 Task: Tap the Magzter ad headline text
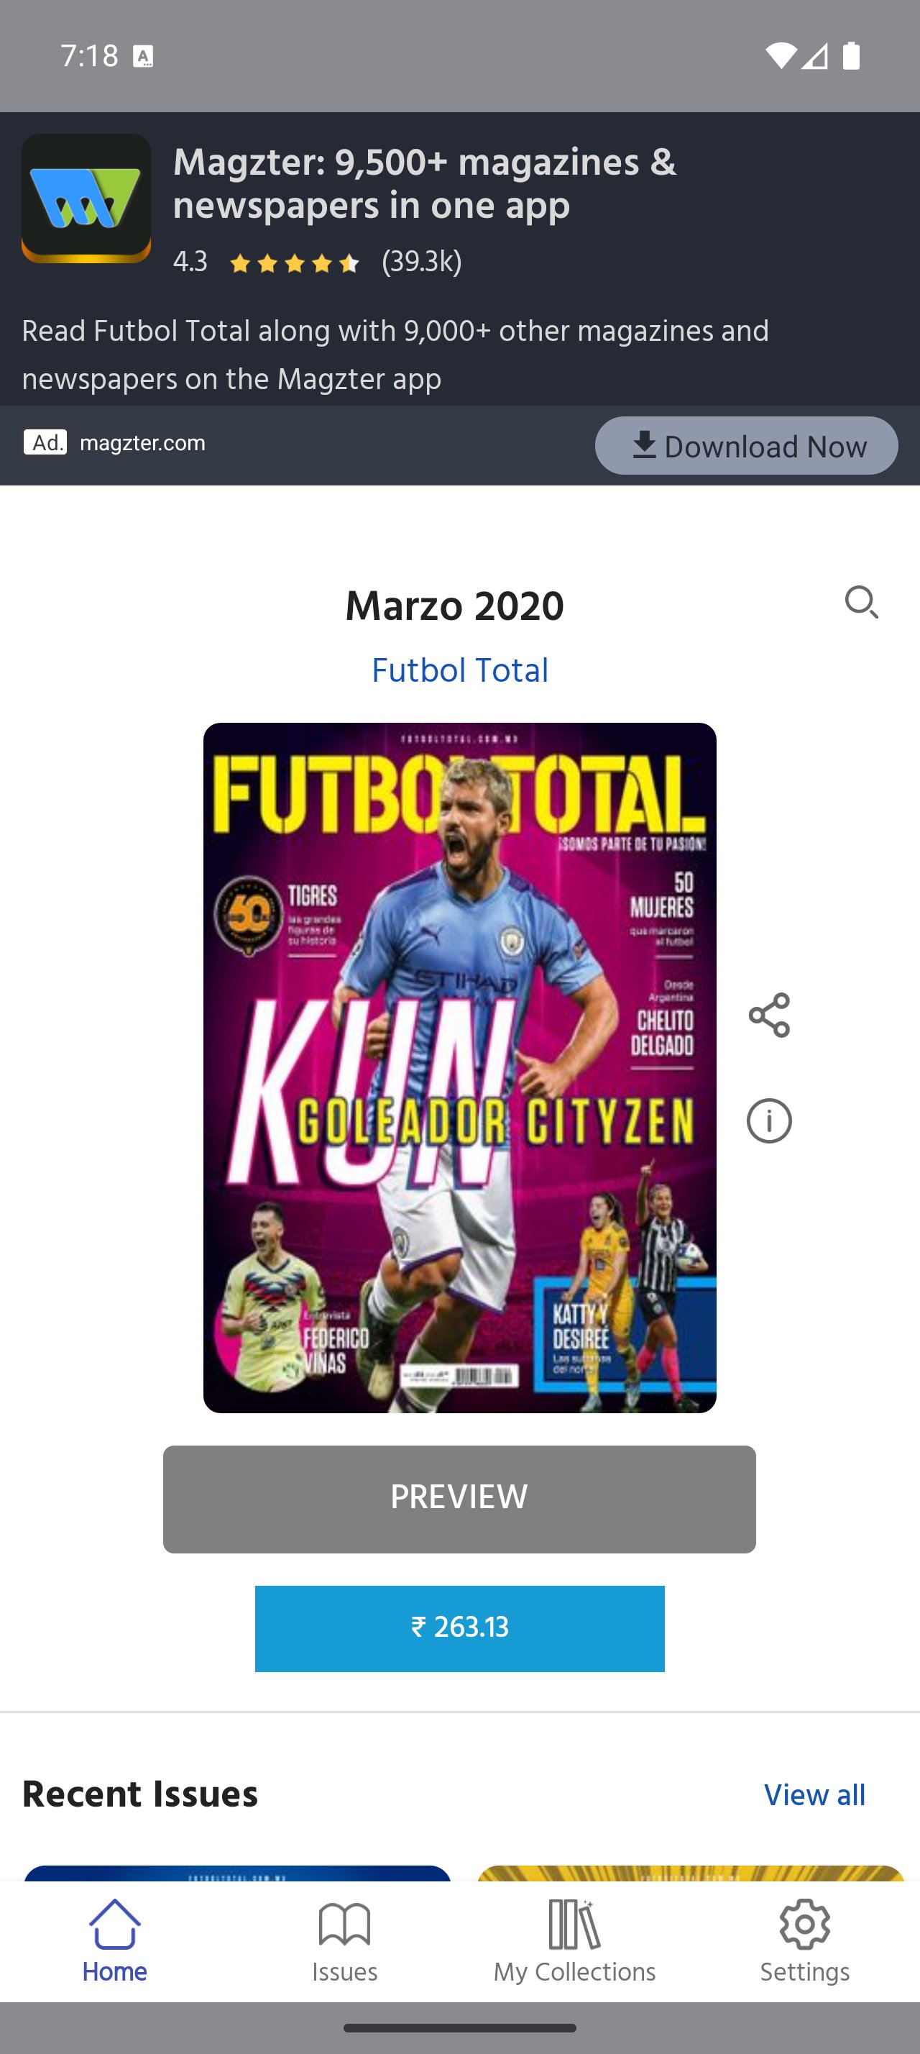click(425, 184)
